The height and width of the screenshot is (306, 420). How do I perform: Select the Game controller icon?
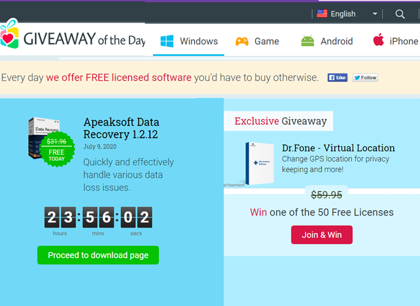pos(242,41)
